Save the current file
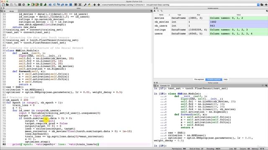The height and width of the screenshot is (150, 268). click(x=11, y=5)
